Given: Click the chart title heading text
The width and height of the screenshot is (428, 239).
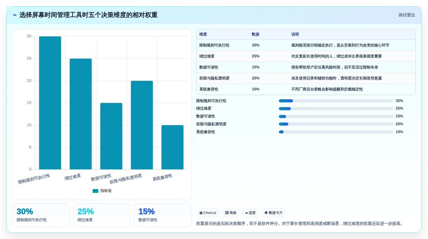Looking at the screenshot, I should 88,15.
